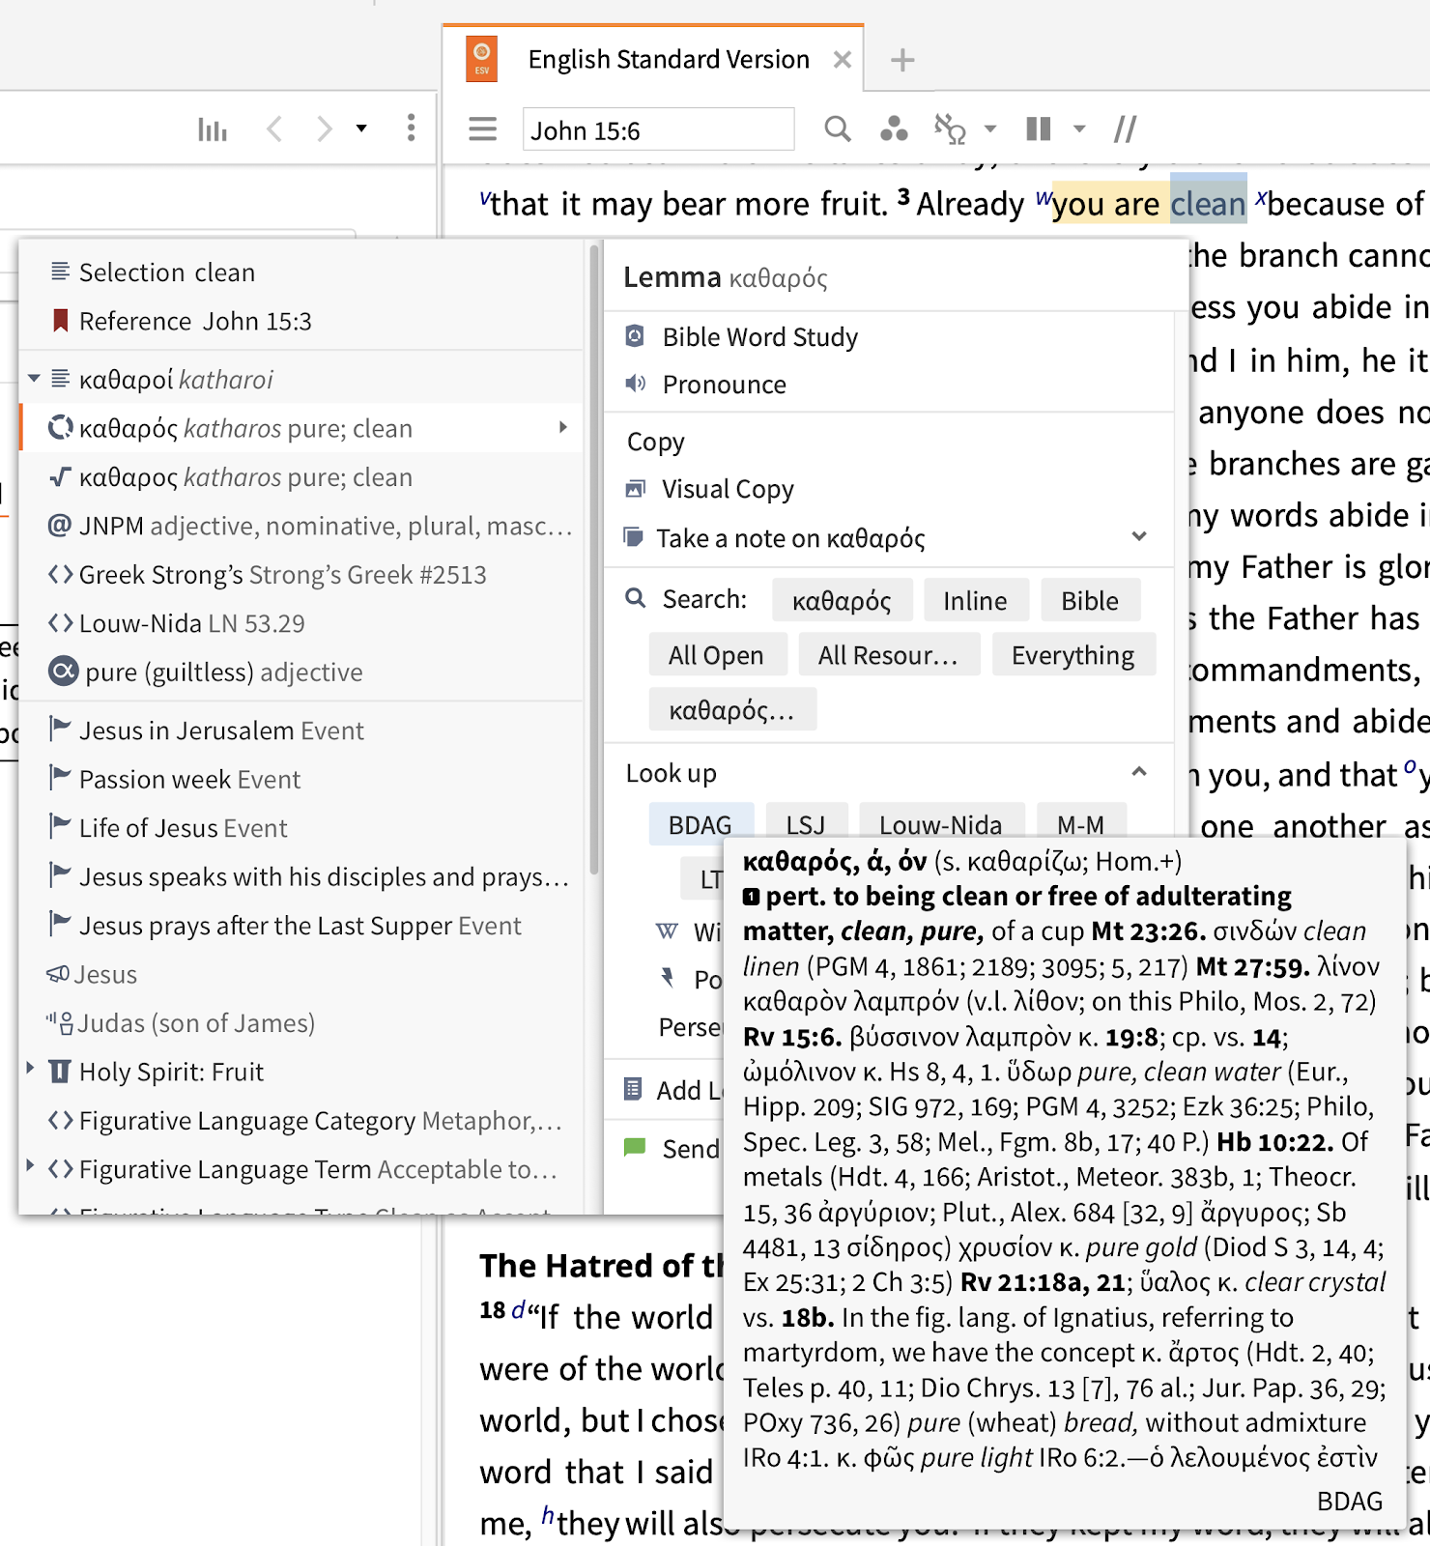Screen dimensions: 1430x1546
Task: Open submenu arrow on καθαρός lemma row
Action: coord(563,427)
